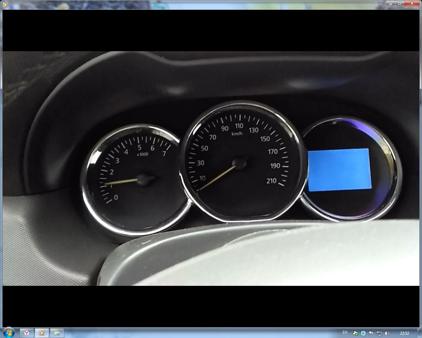Open the clock showing 22:52
This screenshot has height=338, width=422.
[405, 333]
